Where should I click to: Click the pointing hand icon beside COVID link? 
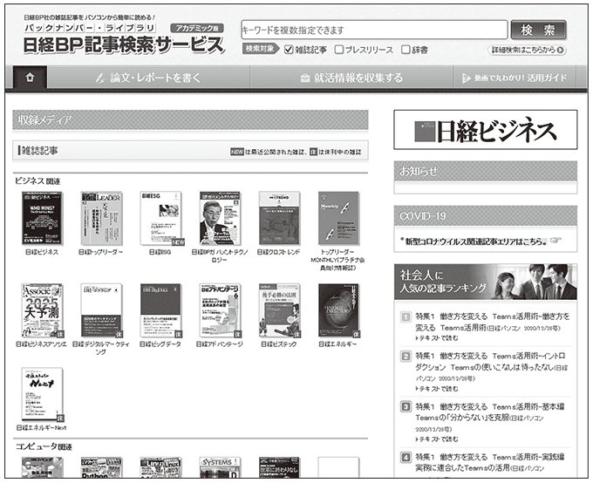tap(556, 240)
